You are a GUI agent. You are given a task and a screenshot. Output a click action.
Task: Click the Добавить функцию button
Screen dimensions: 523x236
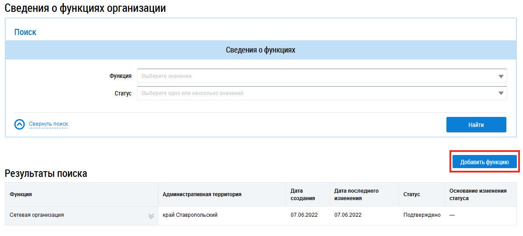pyautogui.click(x=484, y=162)
